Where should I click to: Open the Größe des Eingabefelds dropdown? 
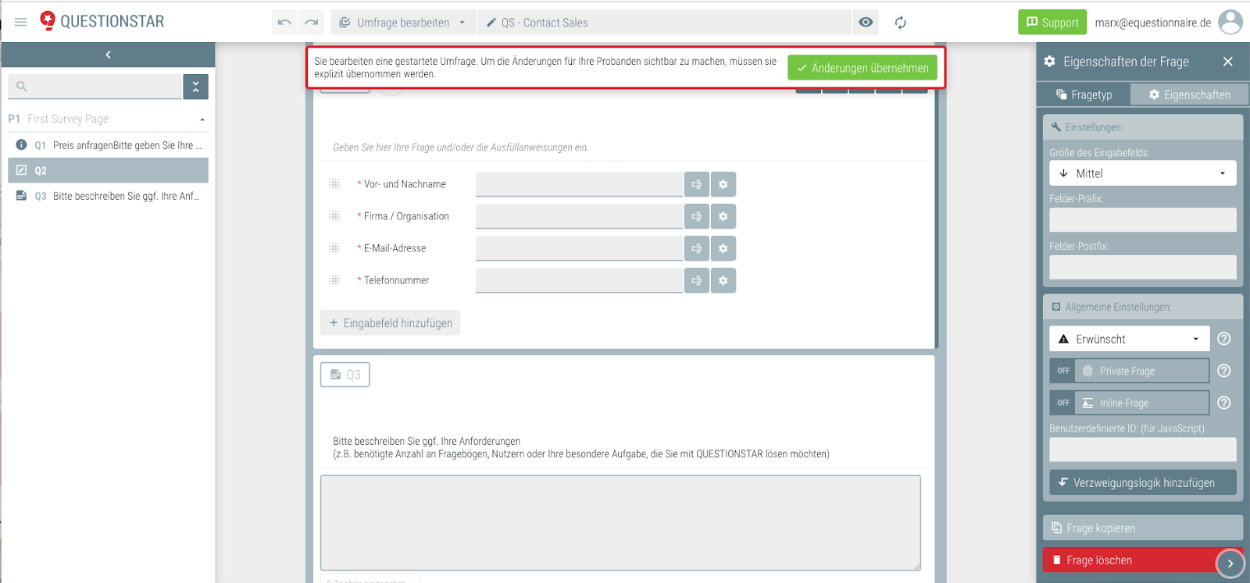[1142, 173]
